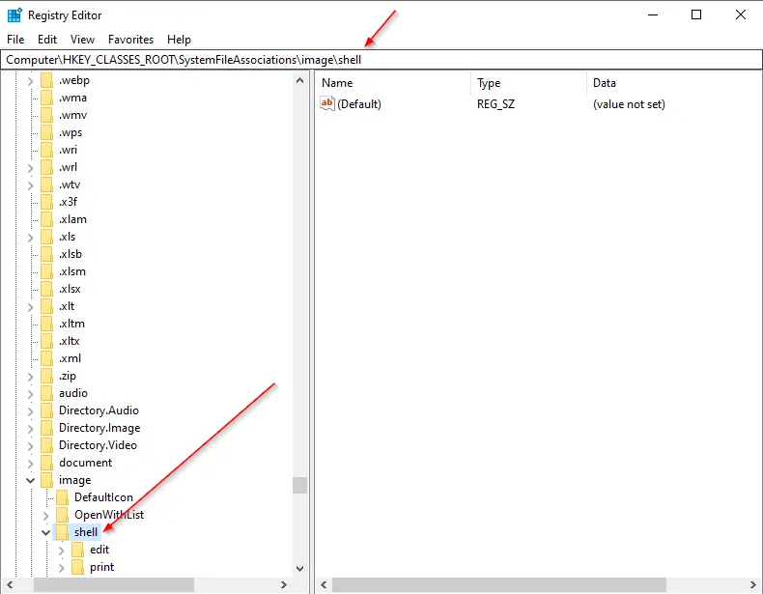
Task: Select the .xlsx key folder icon
Action: pos(46,289)
